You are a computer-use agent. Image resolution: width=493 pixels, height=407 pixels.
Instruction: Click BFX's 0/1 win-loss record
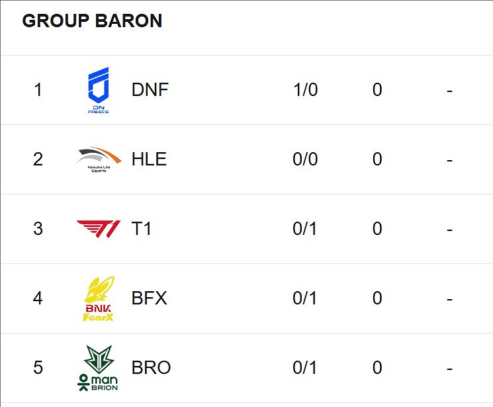pos(305,298)
